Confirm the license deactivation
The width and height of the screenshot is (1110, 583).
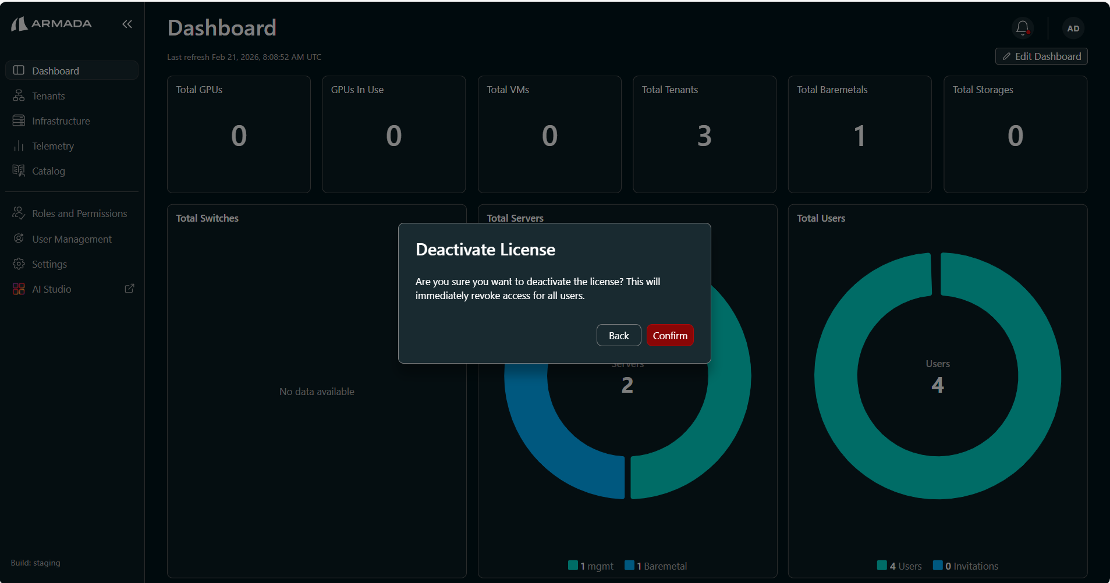(669, 335)
